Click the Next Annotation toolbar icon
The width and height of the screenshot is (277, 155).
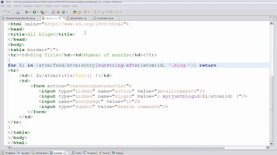coord(95,12)
